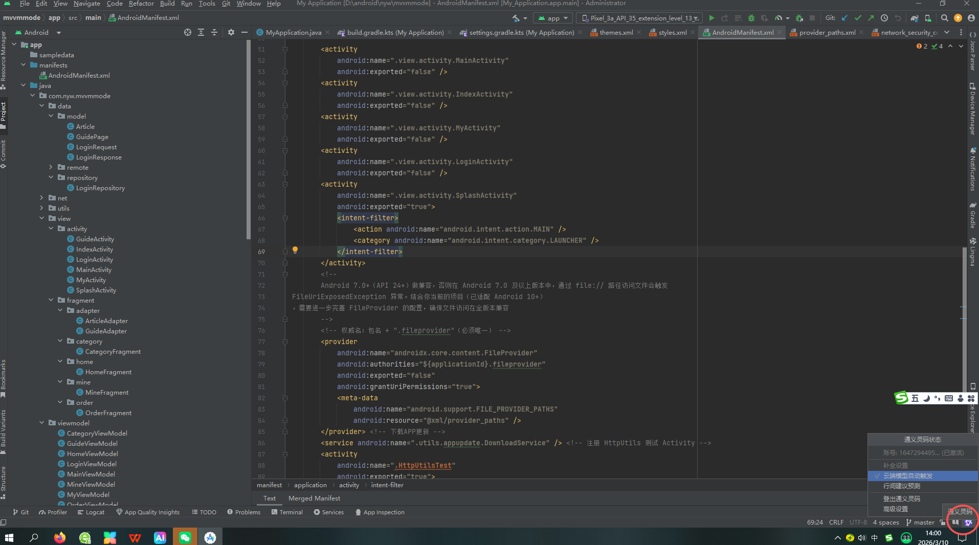Click Expand All in Project panel
The width and height of the screenshot is (979, 545).
[x=201, y=32]
